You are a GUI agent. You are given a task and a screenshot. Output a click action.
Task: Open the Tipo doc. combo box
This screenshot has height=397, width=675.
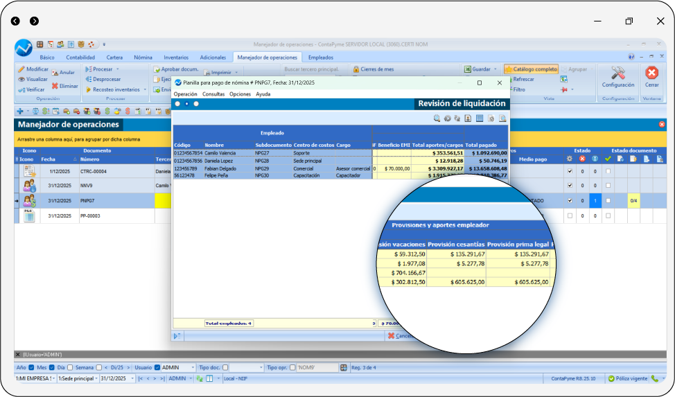[247, 368]
